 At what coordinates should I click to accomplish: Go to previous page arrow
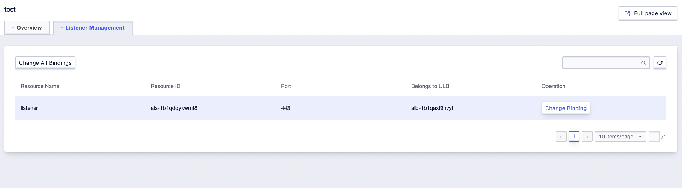(x=561, y=137)
